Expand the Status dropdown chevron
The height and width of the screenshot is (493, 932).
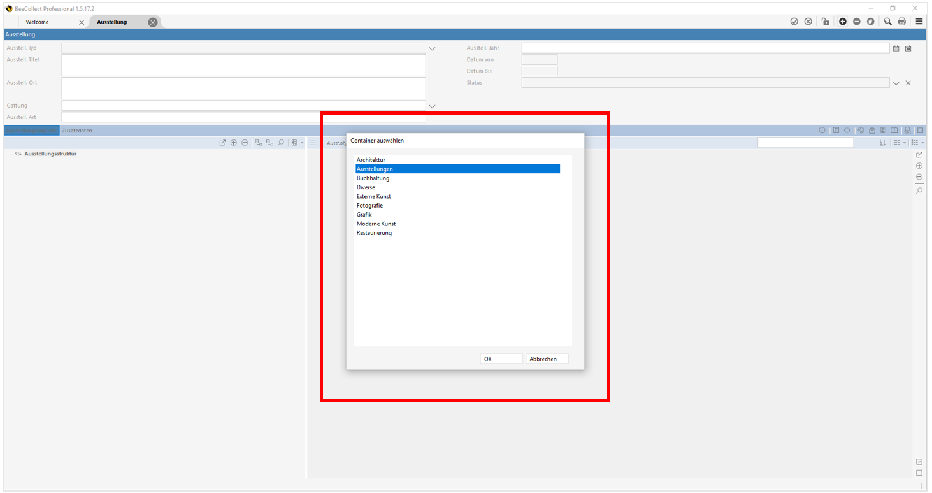[x=896, y=83]
